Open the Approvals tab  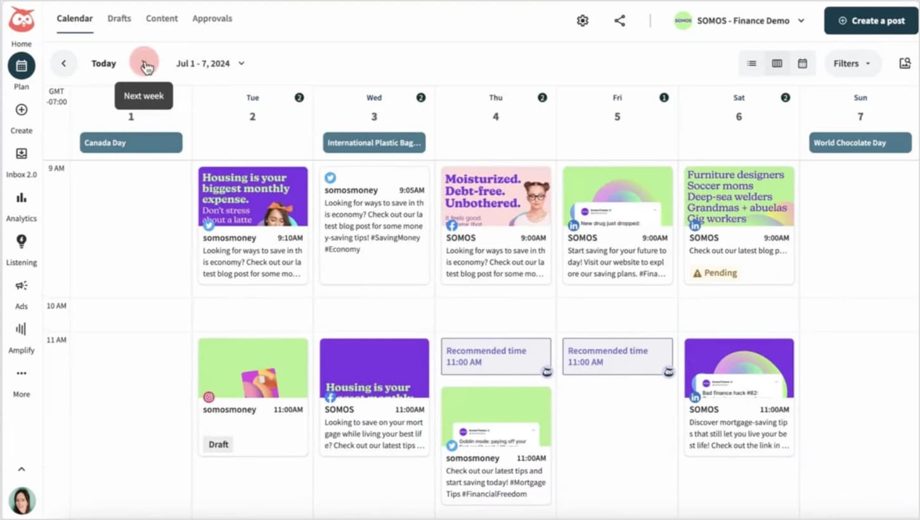pos(212,18)
